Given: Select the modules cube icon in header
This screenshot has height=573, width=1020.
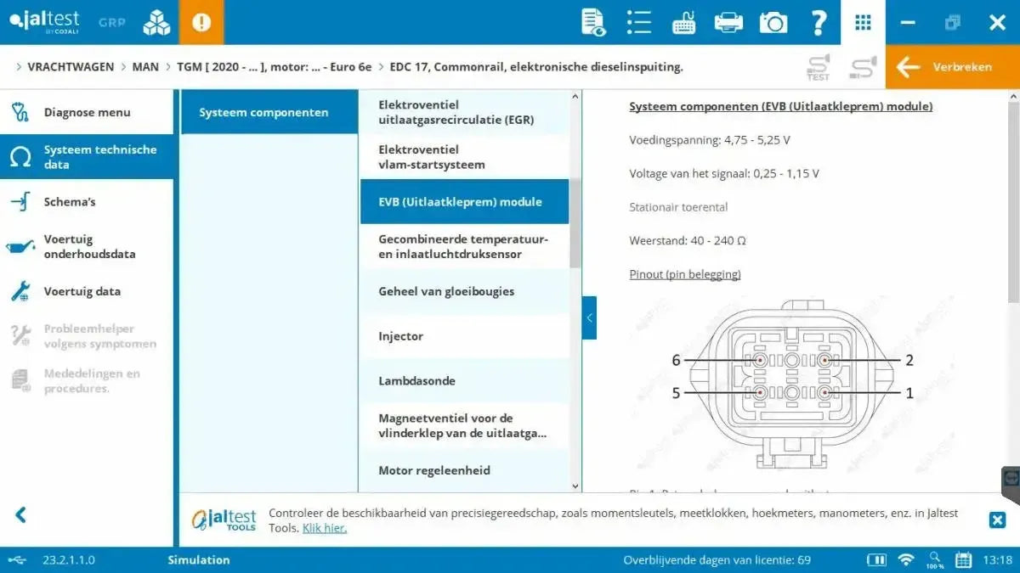Looking at the screenshot, I should point(156,22).
